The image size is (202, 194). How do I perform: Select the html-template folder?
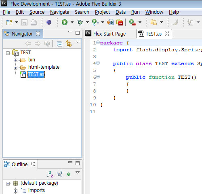click(44, 67)
